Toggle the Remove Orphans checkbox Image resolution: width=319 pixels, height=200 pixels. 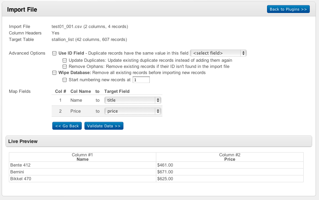click(65, 67)
